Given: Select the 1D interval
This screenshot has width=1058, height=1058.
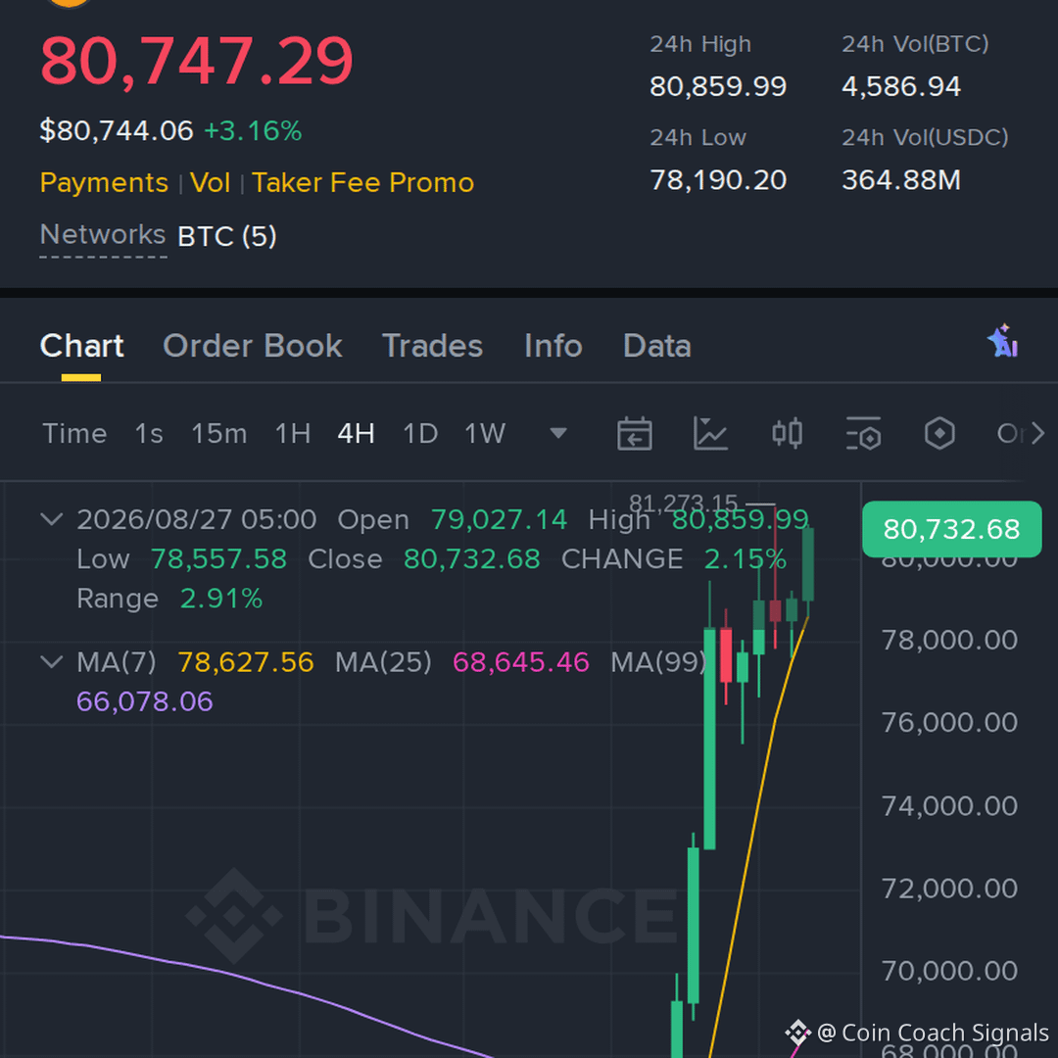Looking at the screenshot, I should coord(420,433).
